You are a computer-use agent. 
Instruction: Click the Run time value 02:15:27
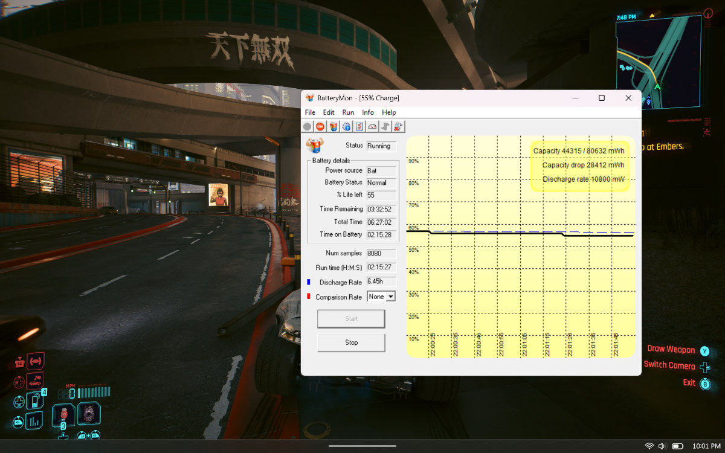coord(381,268)
